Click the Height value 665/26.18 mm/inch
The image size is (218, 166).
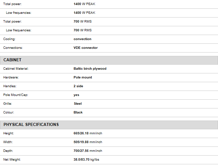point(88,133)
